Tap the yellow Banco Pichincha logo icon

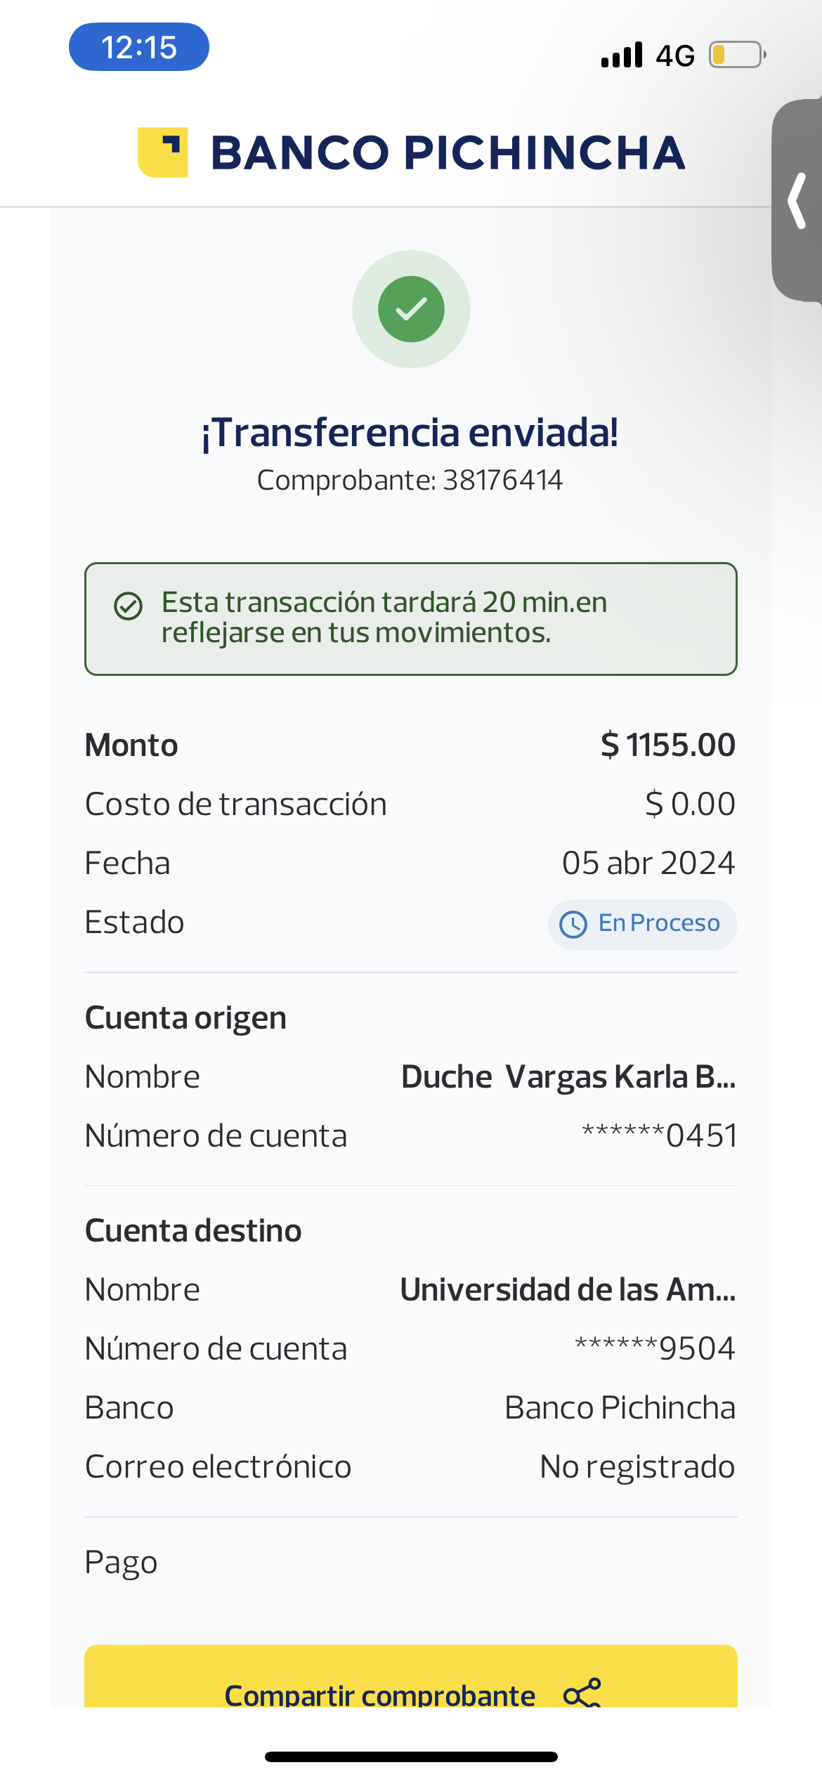(x=163, y=152)
